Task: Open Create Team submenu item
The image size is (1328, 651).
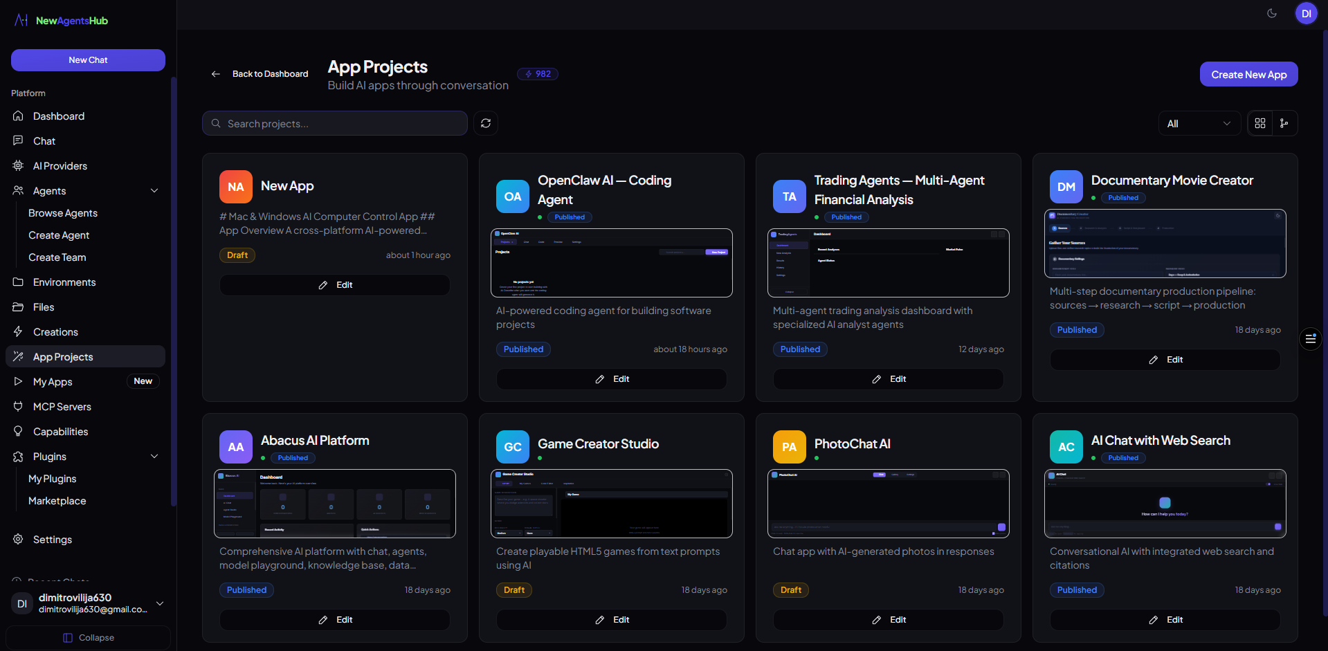Action: click(57, 257)
